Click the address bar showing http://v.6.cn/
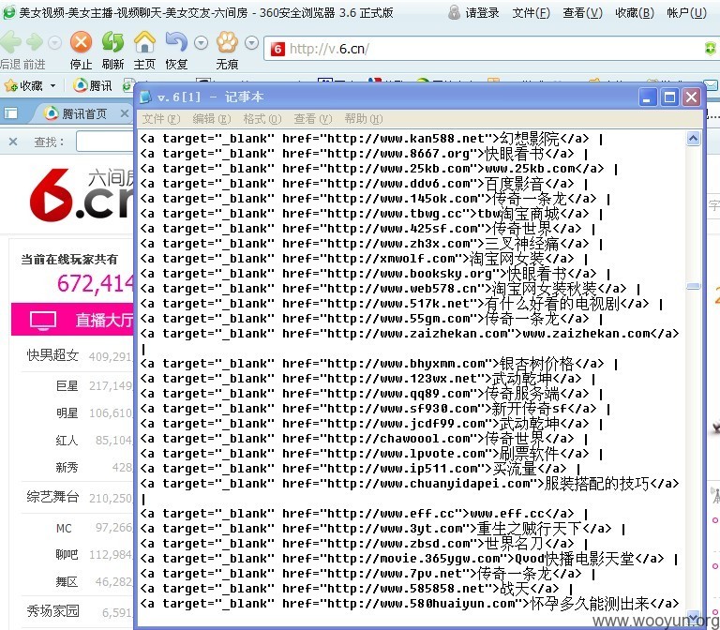720x630 pixels. [x=491, y=49]
